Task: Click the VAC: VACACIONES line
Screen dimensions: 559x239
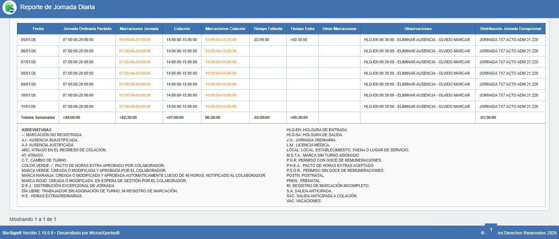Action: click(x=304, y=201)
